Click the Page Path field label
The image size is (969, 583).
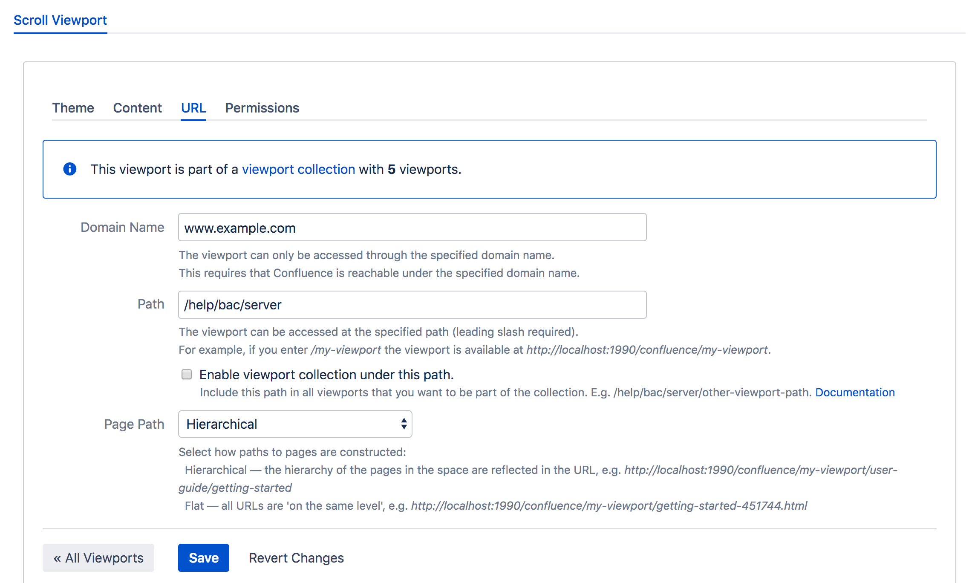pyautogui.click(x=134, y=424)
